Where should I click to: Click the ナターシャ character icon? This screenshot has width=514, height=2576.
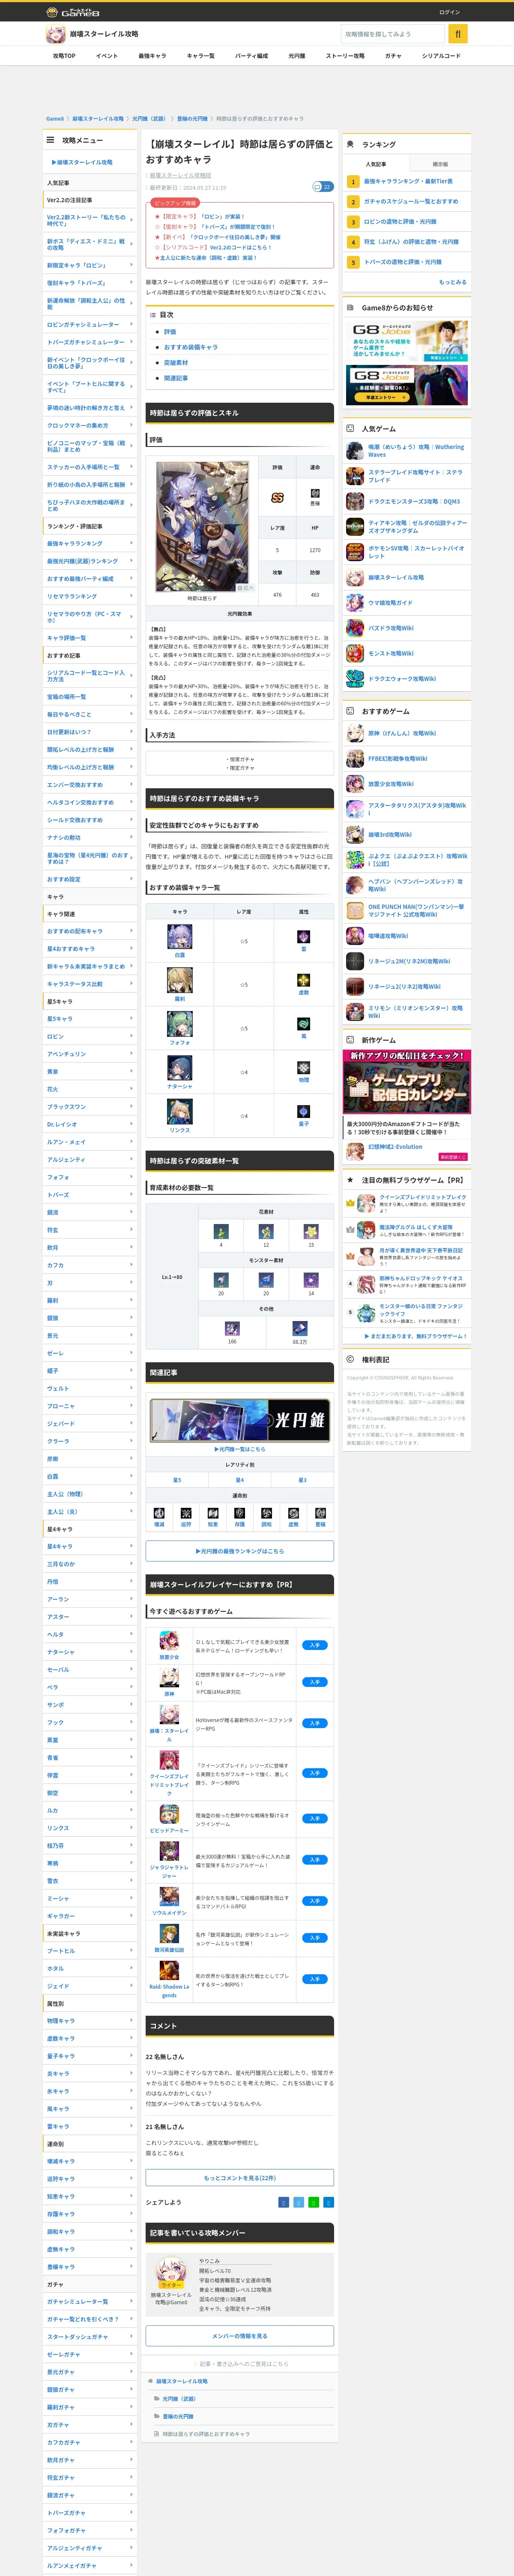click(x=179, y=1068)
